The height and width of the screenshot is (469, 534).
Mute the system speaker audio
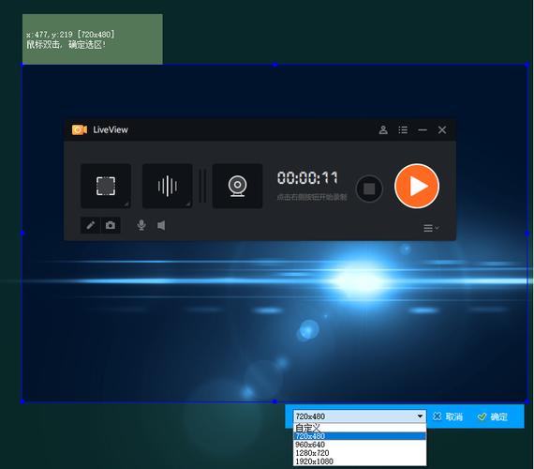[161, 225]
